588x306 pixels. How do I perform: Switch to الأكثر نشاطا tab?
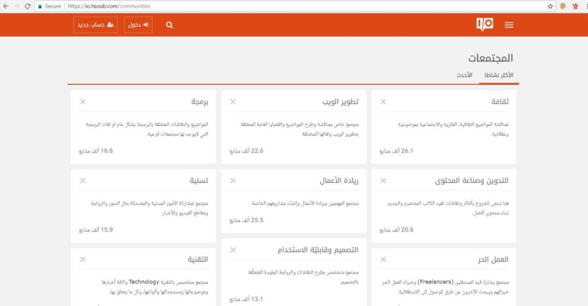pyautogui.click(x=498, y=76)
